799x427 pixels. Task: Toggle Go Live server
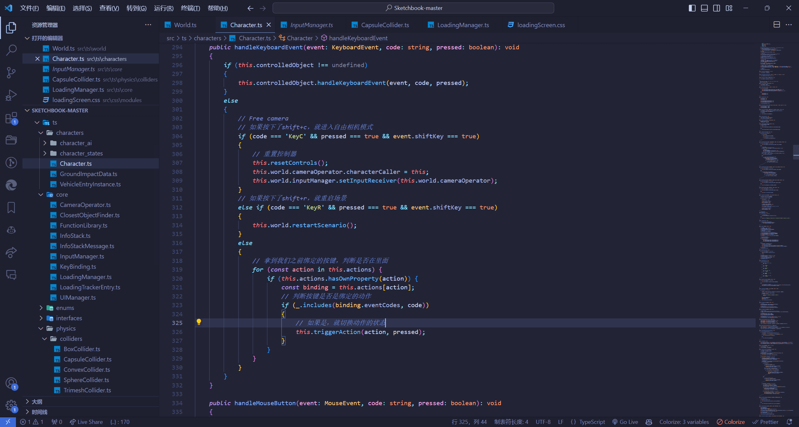click(x=625, y=422)
